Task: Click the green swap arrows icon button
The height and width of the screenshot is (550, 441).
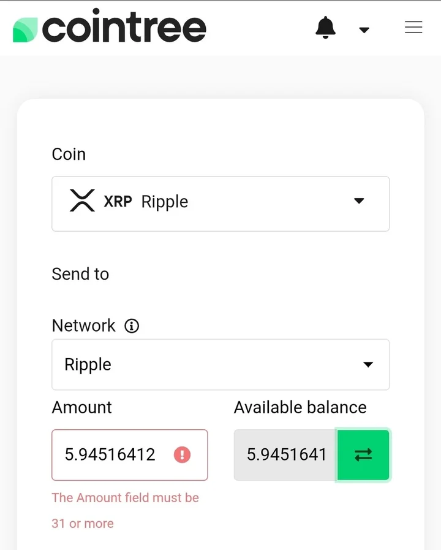Action: coord(363,454)
